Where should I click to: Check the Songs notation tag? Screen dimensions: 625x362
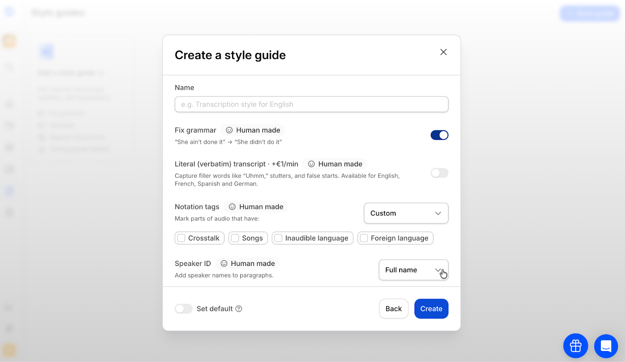click(235, 238)
